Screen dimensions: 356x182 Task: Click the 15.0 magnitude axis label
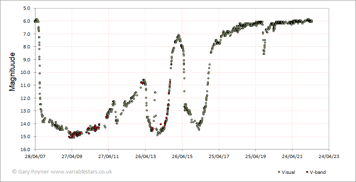click(x=26, y=137)
